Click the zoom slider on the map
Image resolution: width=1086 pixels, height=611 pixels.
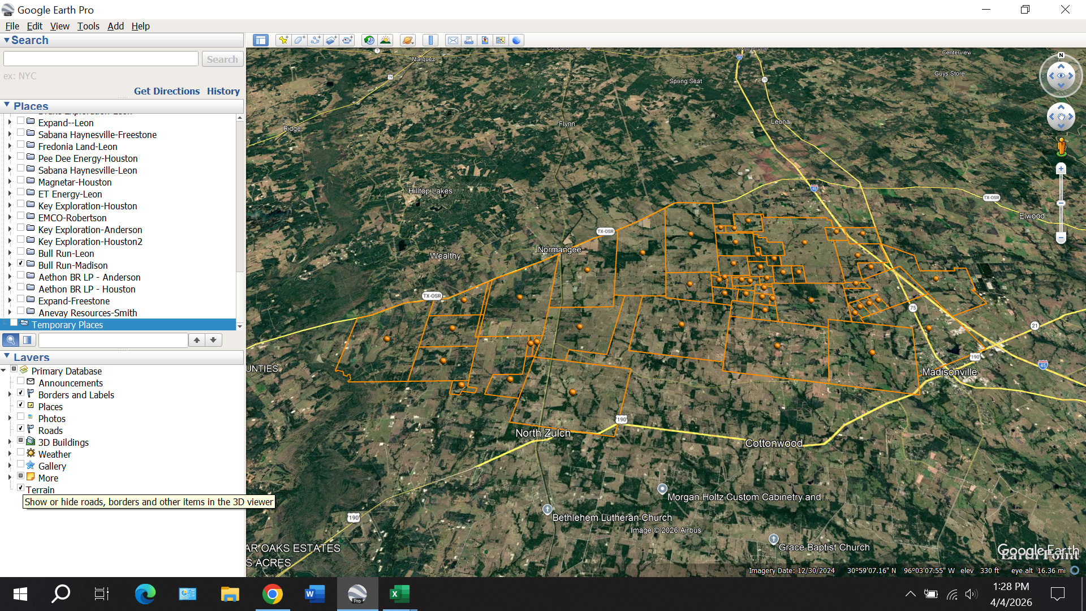[x=1061, y=203]
